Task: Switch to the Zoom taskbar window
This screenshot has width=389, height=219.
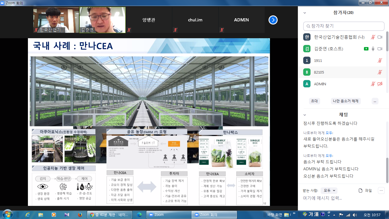Action: coord(169,214)
